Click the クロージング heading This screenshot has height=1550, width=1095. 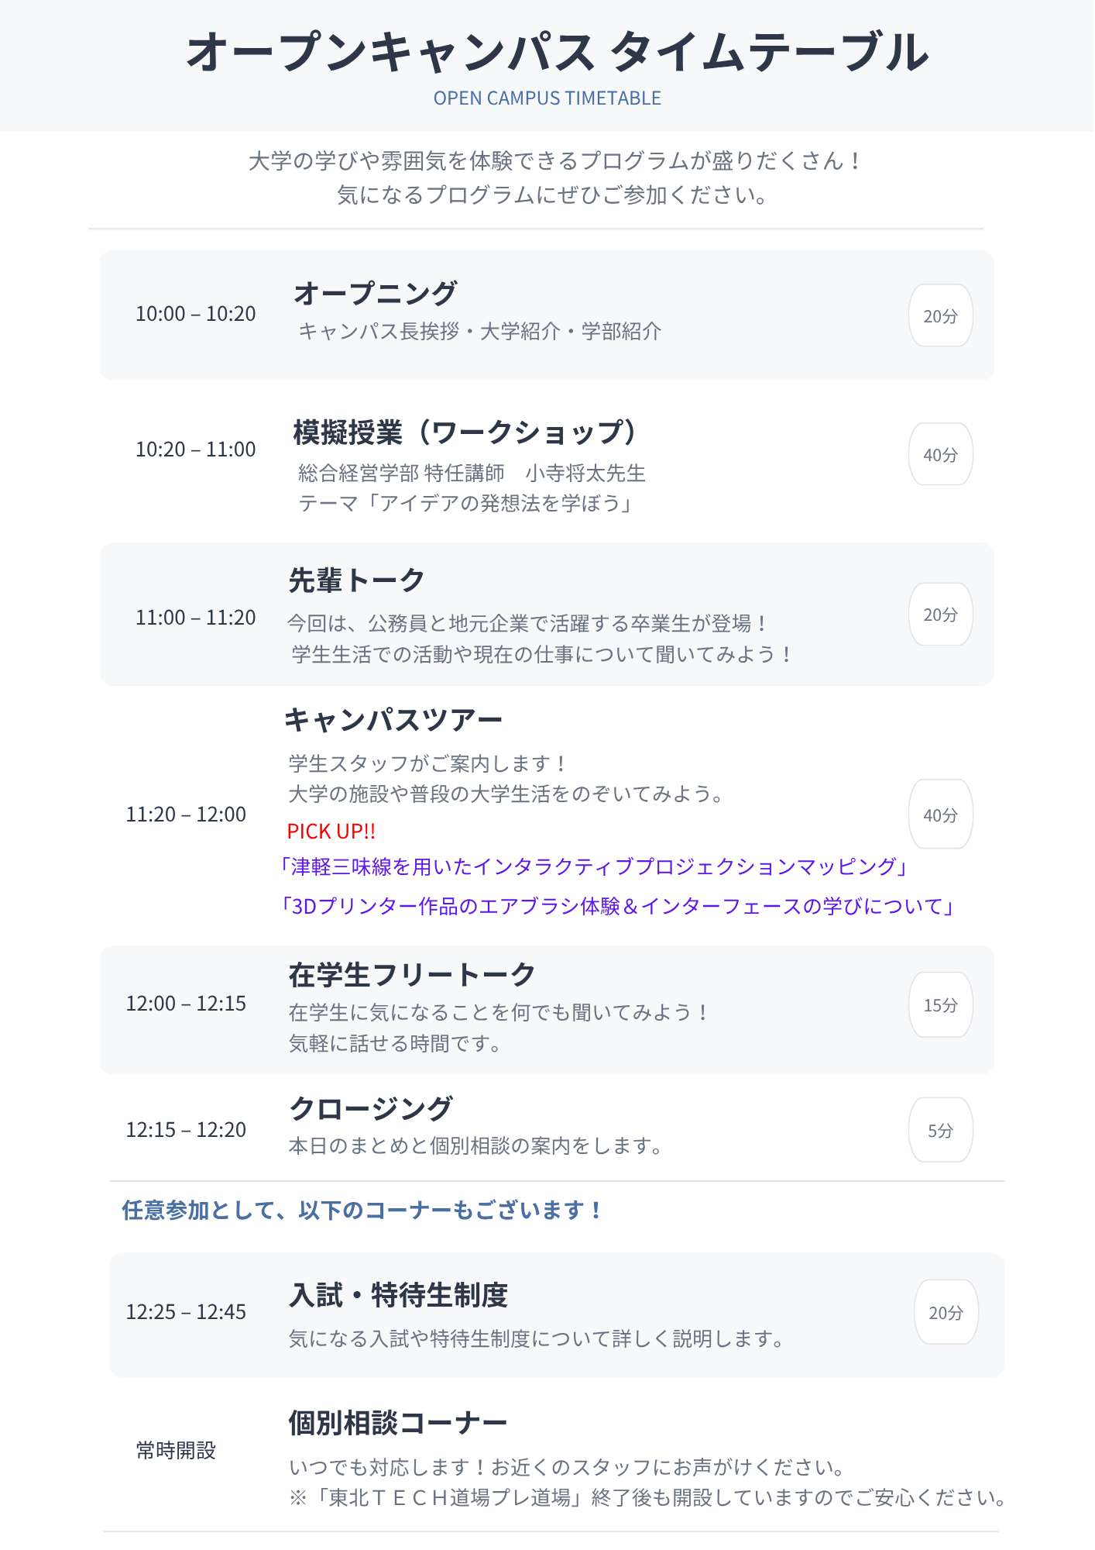(x=371, y=1108)
